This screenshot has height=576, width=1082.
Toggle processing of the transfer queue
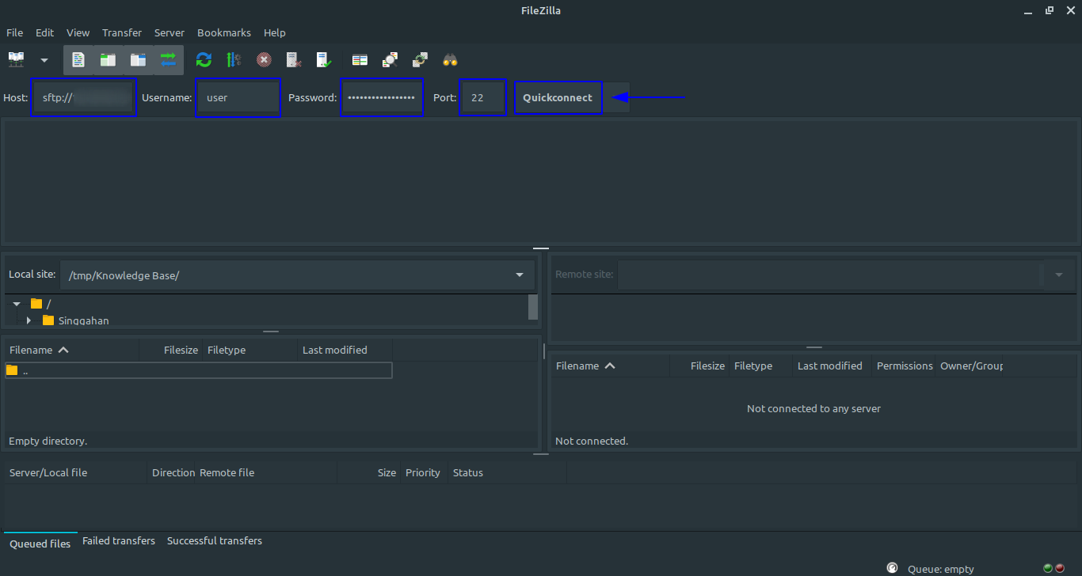(x=234, y=60)
